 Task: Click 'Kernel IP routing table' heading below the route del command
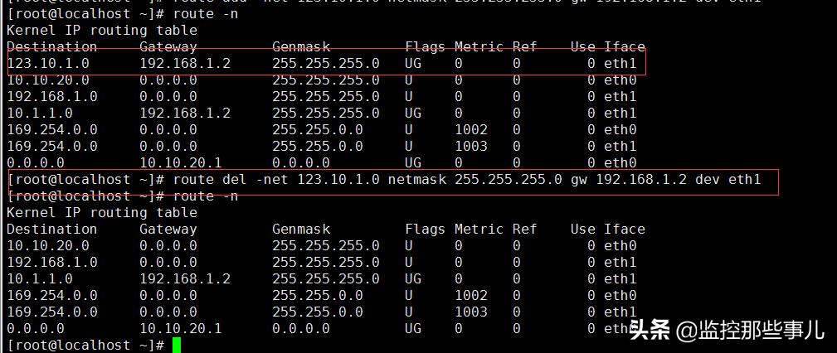click(102, 213)
